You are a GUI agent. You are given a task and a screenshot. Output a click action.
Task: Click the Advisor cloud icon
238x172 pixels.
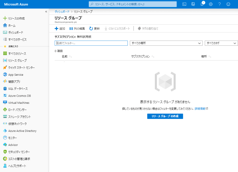click(5, 145)
